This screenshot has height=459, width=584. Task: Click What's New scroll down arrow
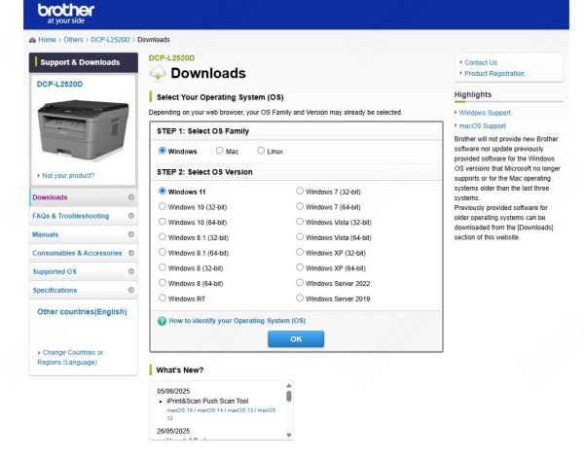click(x=289, y=436)
